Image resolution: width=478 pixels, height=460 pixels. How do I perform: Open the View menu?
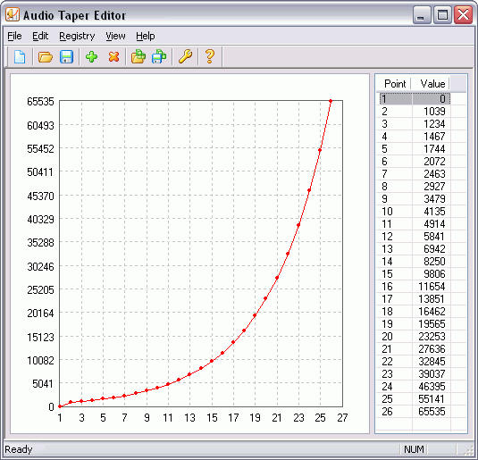pos(115,36)
